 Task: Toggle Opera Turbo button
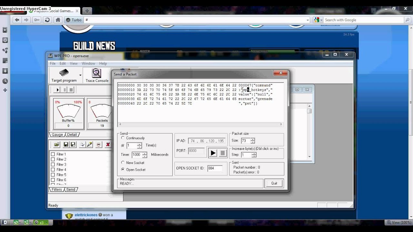[74, 20]
